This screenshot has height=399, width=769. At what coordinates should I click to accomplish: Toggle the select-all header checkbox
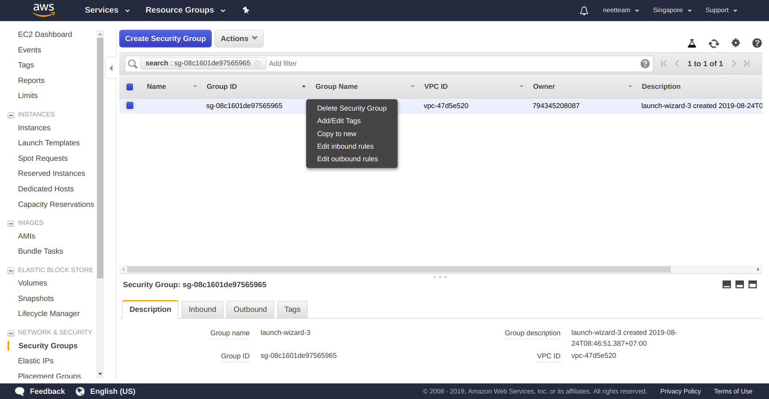[x=130, y=87]
